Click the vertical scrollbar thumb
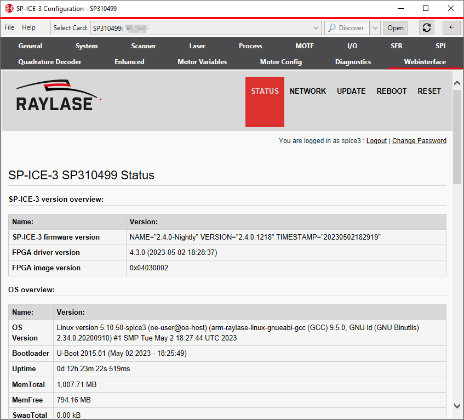 457,137
